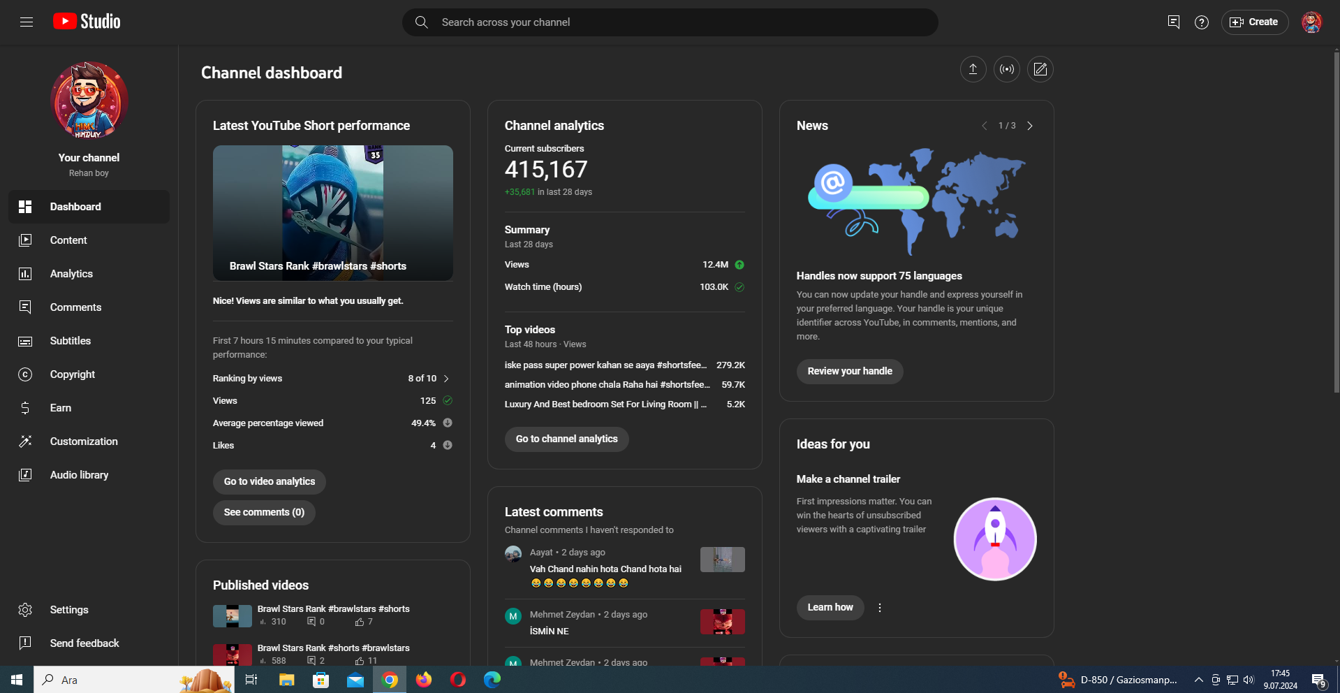Open Settings in the sidebar
Image resolution: width=1340 pixels, height=693 pixels.
89,610
